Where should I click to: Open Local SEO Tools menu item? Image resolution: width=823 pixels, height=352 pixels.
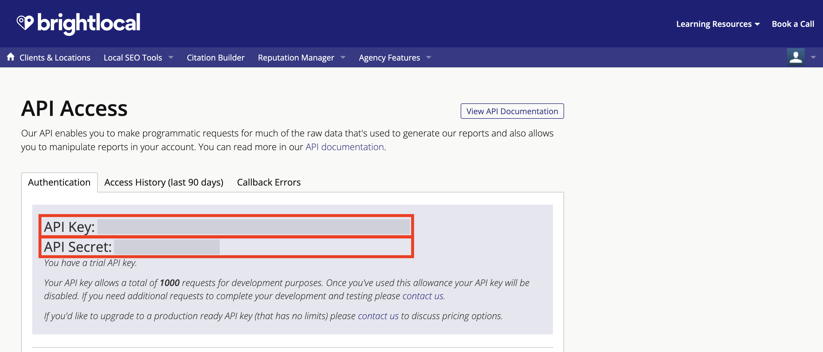(x=133, y=57)
